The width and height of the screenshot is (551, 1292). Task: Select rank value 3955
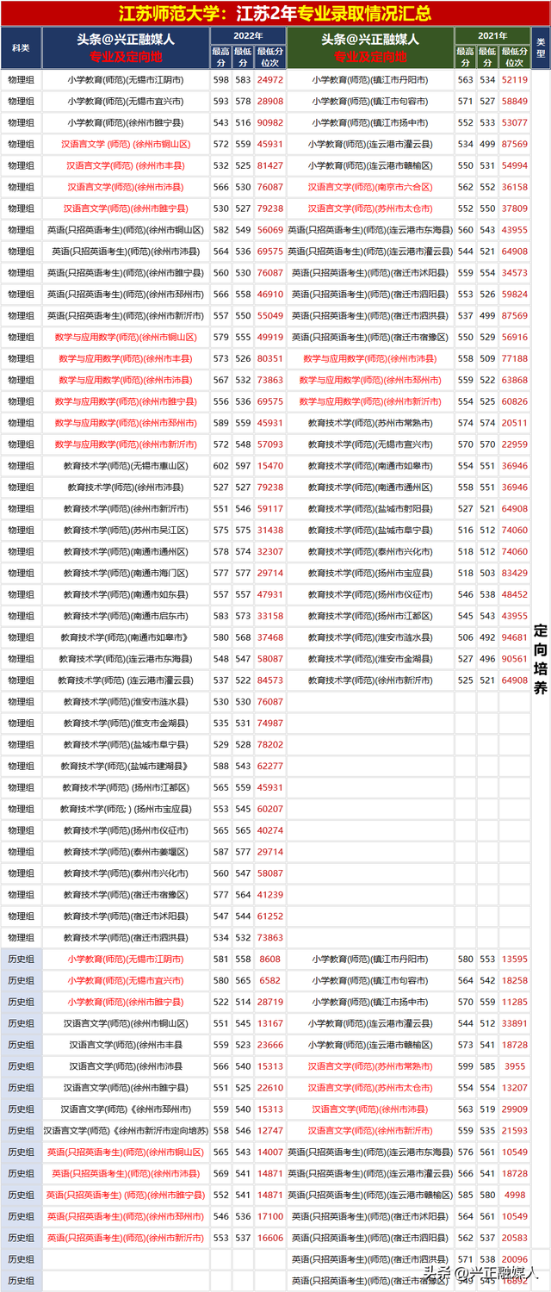(x=515, y=1066)
